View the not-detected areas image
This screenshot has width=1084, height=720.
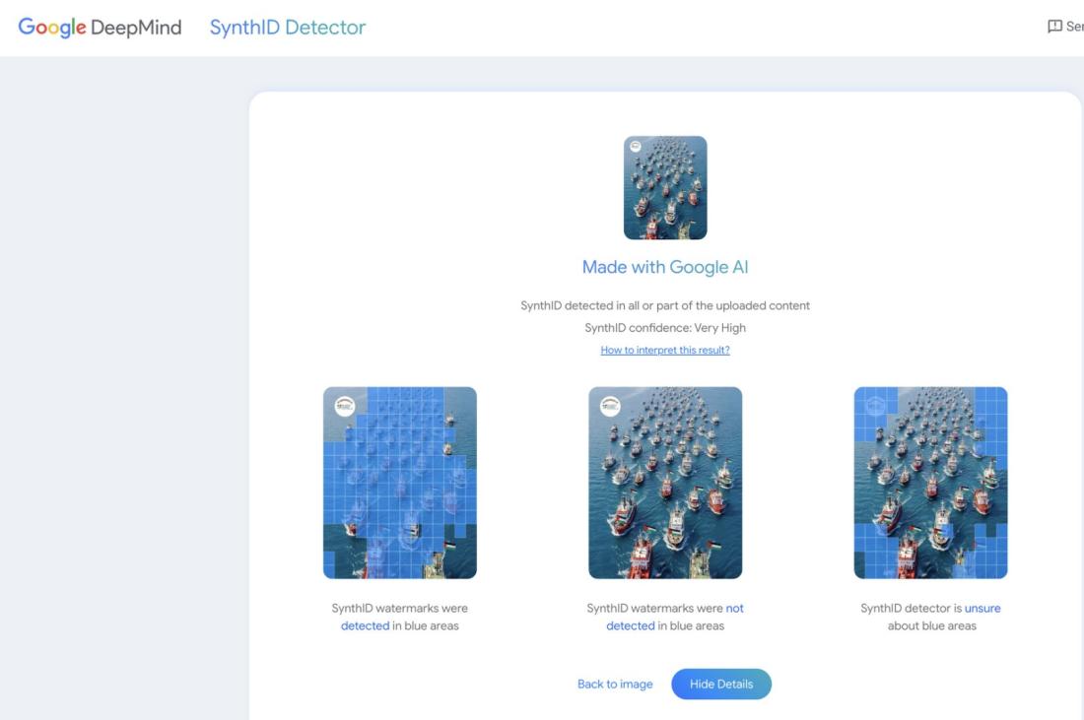[x=665, y=483]
